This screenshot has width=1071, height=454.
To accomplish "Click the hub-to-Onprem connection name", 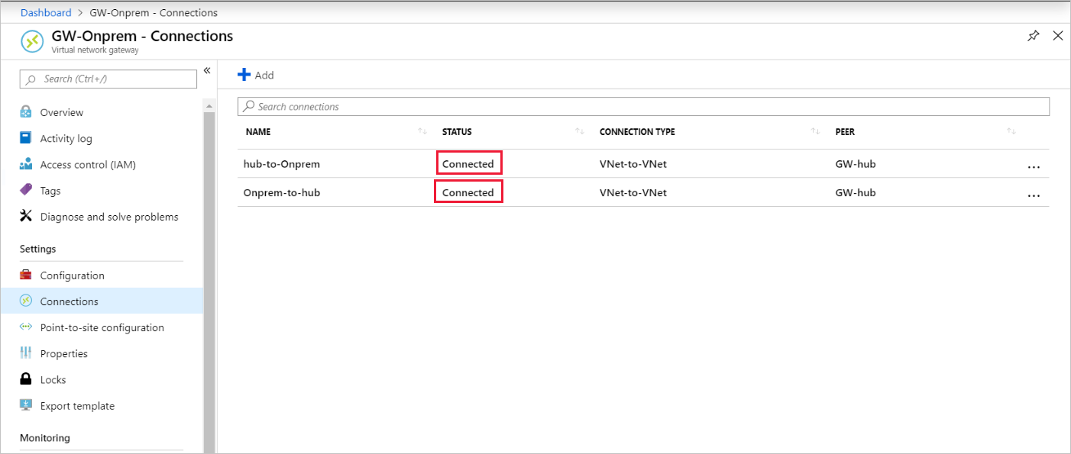I will tap(282, 164).
